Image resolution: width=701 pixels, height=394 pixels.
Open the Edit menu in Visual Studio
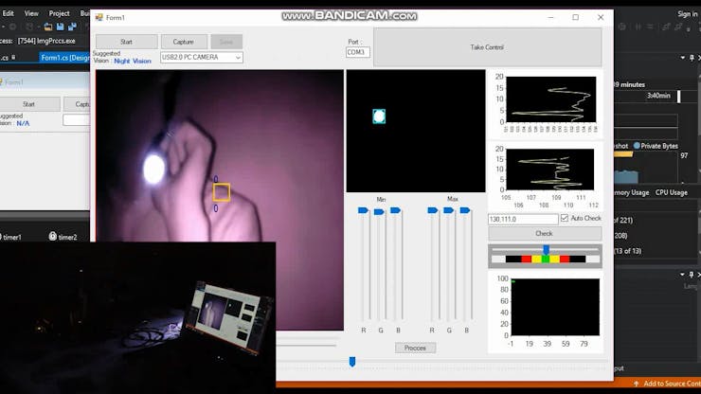[8, 13]
